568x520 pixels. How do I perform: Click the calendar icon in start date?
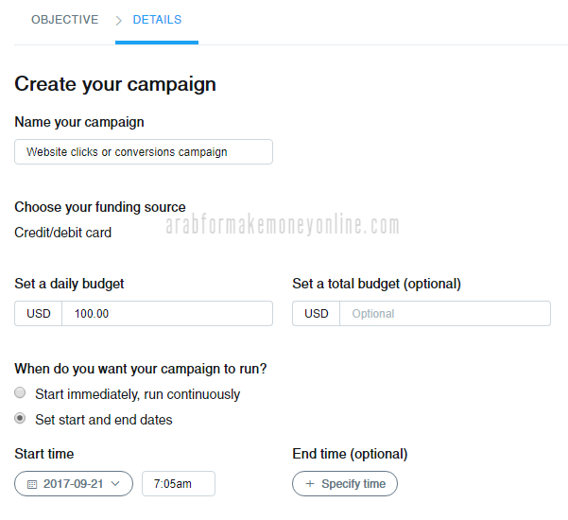[32, 484]
